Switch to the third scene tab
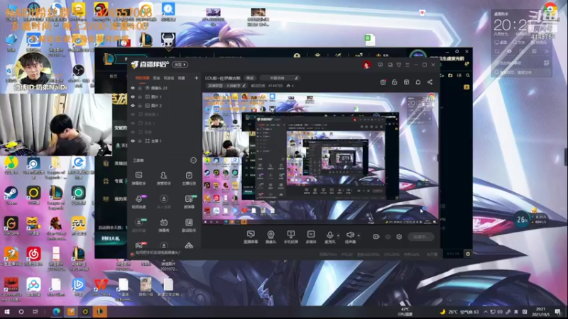The width and height of the screenshot is (568, 319). (x=169, y=78)
